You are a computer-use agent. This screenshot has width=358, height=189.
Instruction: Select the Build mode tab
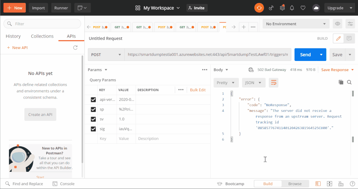(x=268, y=184)
